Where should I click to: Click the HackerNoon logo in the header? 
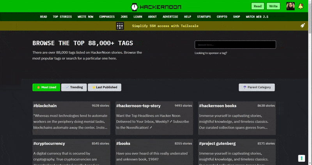156,7
